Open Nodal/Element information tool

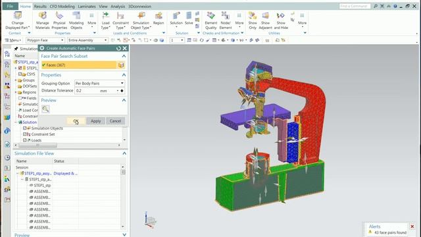pos(225,20)
